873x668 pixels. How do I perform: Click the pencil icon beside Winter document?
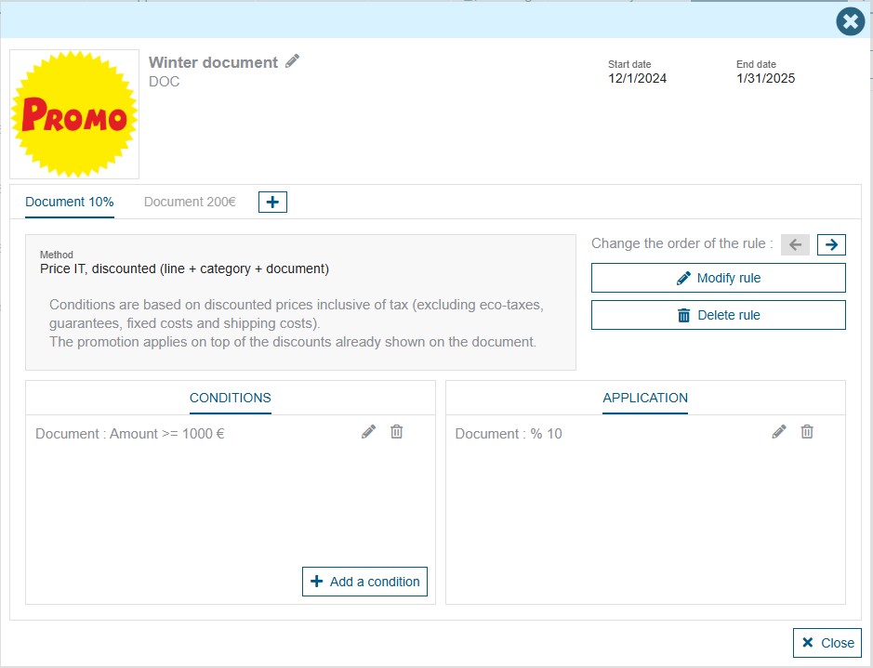pos(293,61)
